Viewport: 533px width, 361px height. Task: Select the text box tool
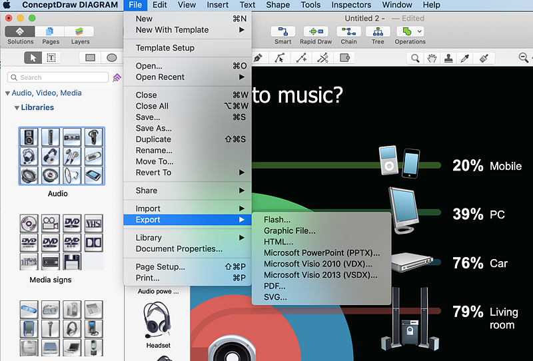coord(51,58)
